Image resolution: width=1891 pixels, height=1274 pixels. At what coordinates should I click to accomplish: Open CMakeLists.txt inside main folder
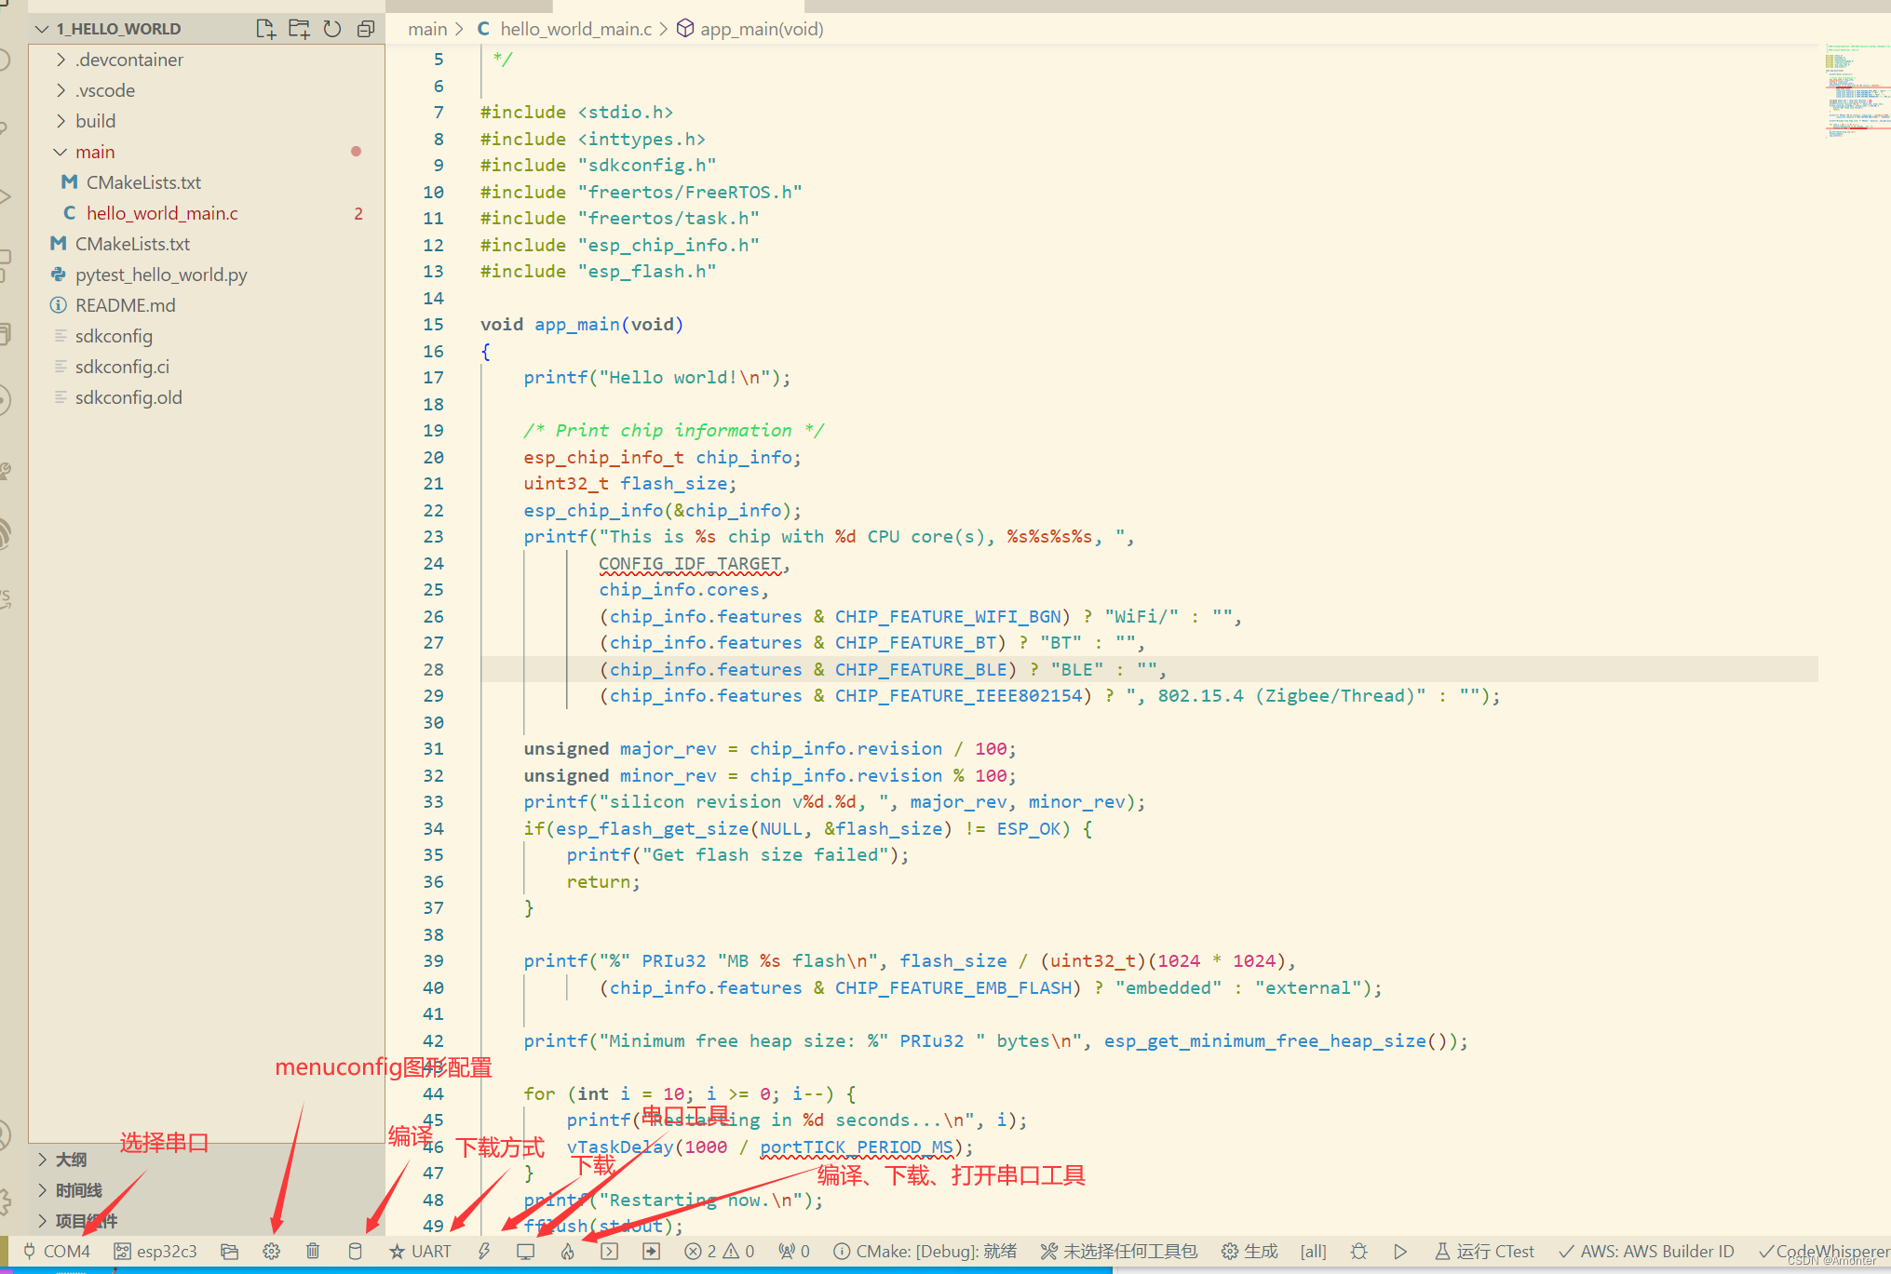[x=207, y=182]
